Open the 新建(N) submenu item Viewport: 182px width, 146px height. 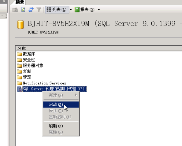(61, 95)
